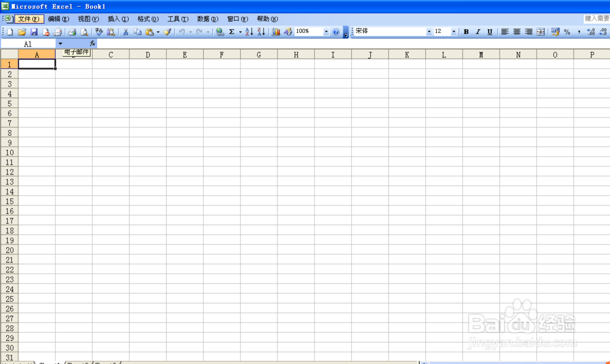This screenshot has width=610, height=364.
Task: Expand the AutoSum functions arrow
Action: coord(240,32)
